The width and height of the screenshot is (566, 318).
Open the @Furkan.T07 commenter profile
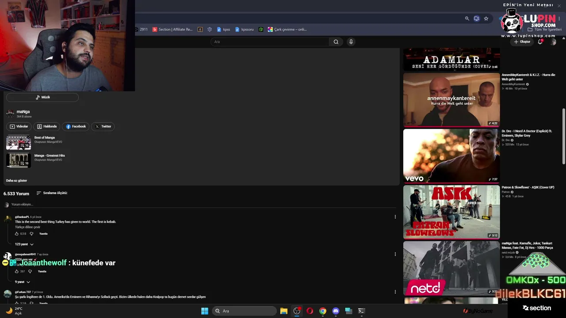click(23, 292)
